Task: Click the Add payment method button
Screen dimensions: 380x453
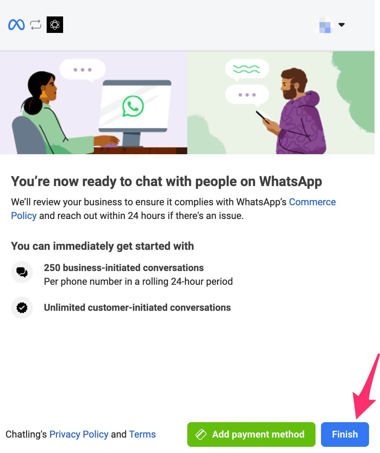Action: (x=251, y=434)
